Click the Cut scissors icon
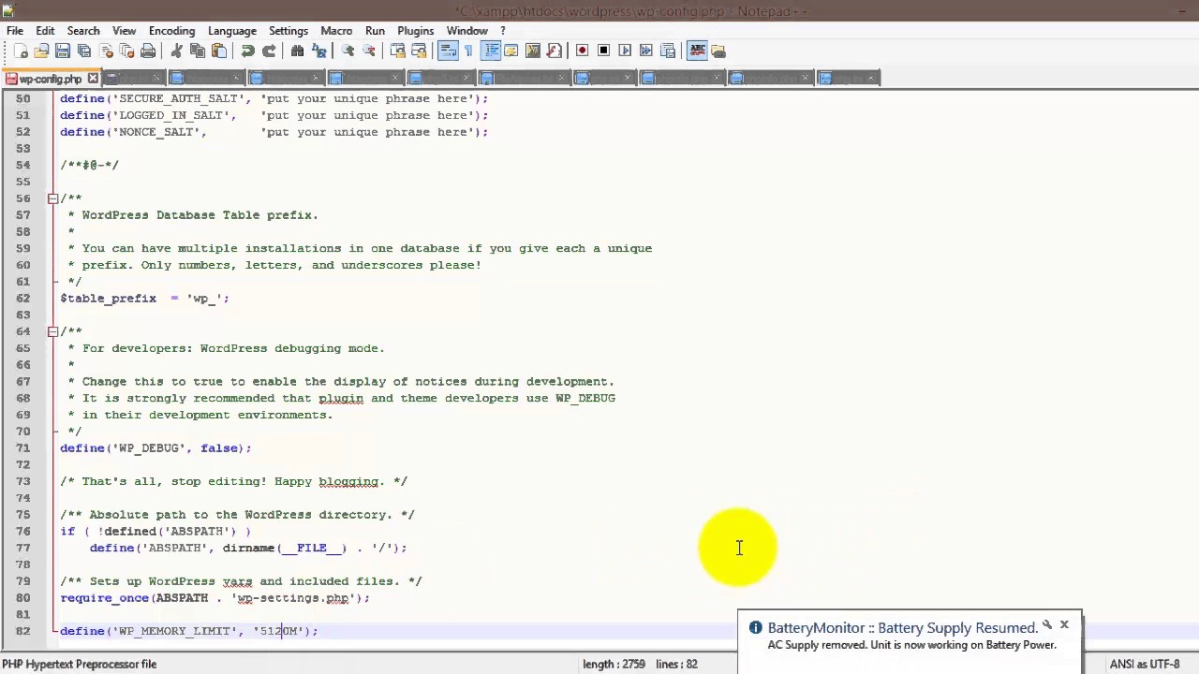 pos(176,51)
